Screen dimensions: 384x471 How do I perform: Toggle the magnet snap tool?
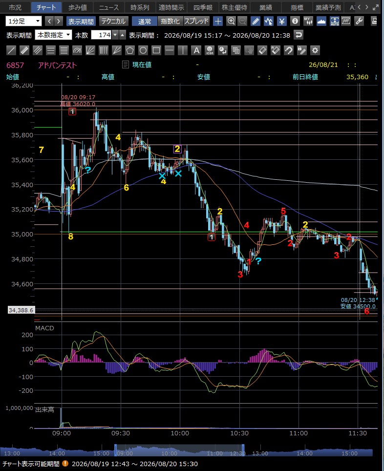288,50
